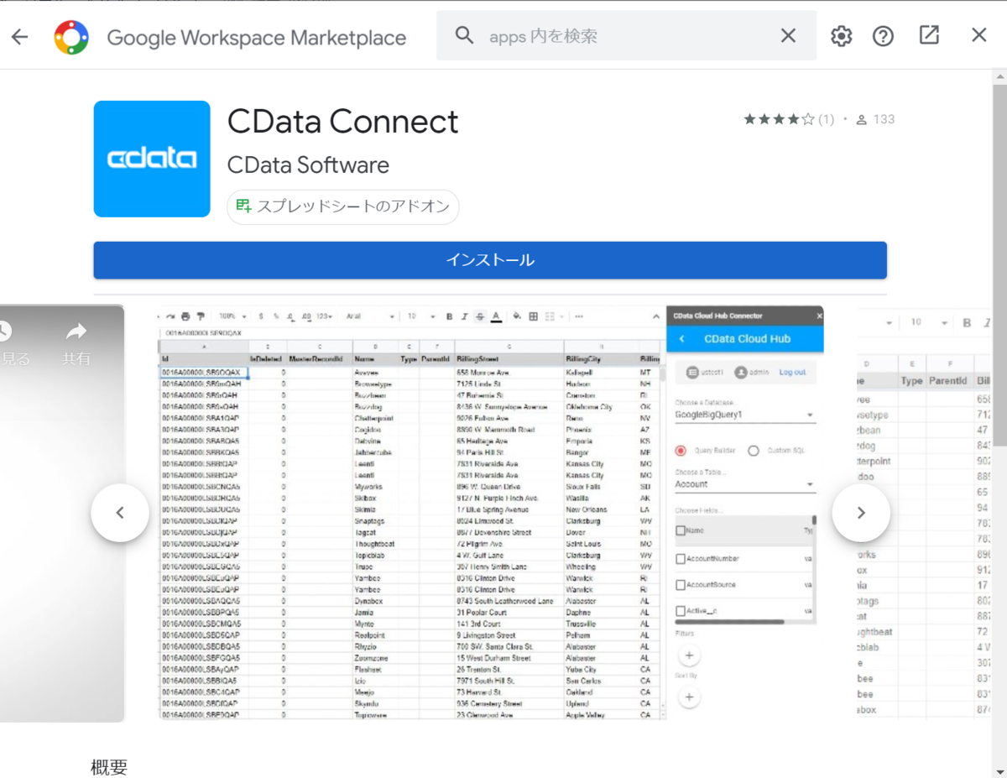Toggle bold in the preview toolbar
Viewport: 1007px width, 778px height.
[x=450, y=316]
